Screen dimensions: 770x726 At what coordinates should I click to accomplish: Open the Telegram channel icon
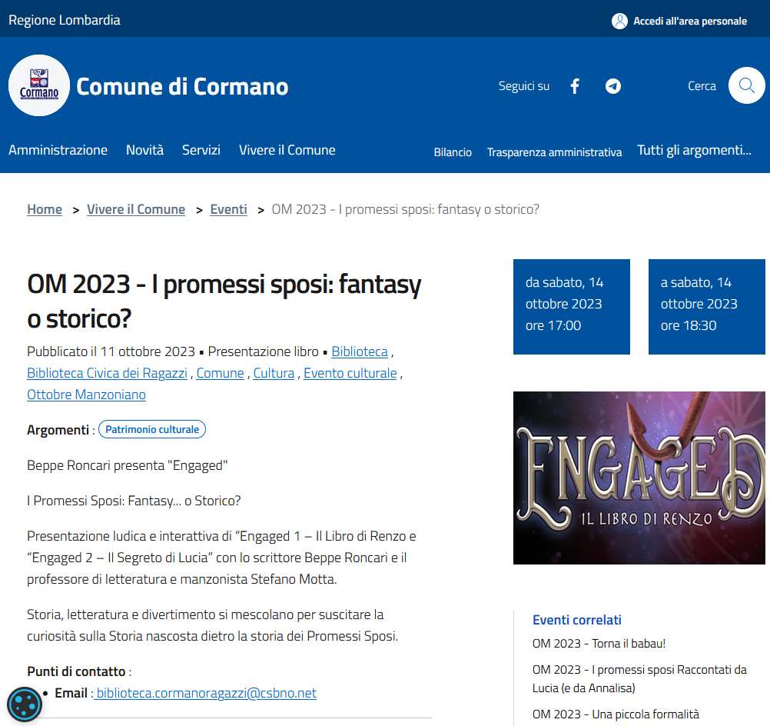613,86
